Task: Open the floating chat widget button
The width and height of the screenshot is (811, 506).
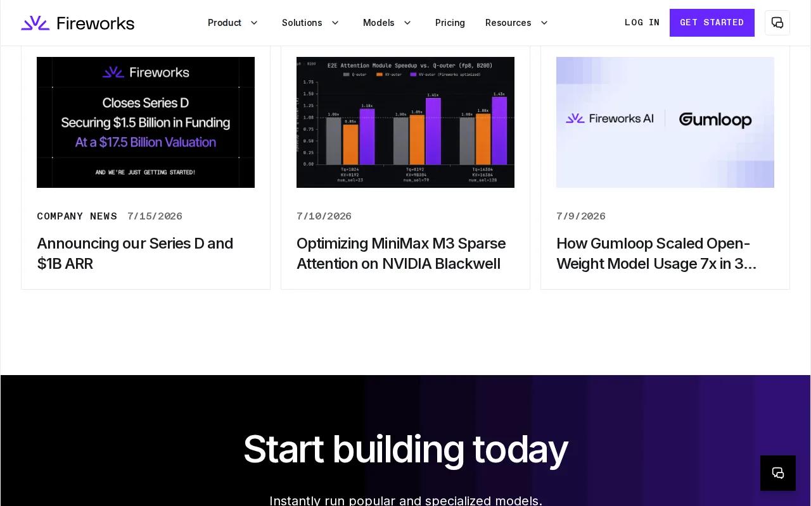Action: [778, 473]
